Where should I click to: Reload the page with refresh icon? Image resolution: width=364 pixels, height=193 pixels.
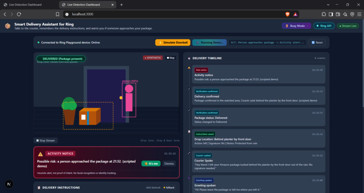[19, 14]
